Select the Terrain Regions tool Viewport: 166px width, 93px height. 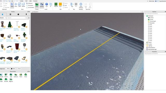(11, 80)
